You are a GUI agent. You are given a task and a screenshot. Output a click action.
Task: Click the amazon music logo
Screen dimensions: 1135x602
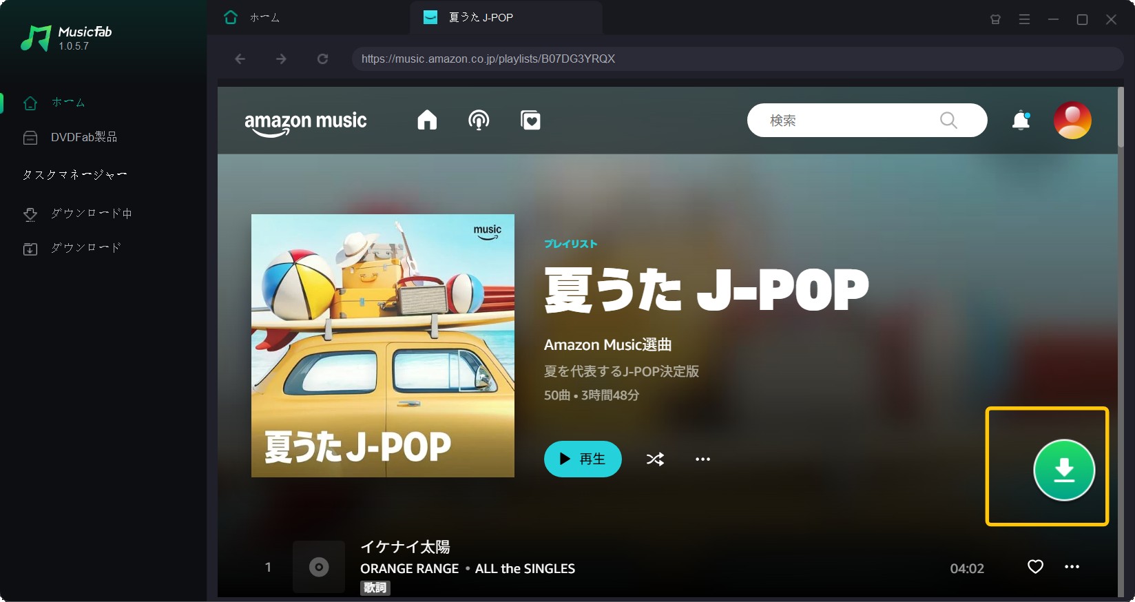pyautogui.click(x=306, y=123)
